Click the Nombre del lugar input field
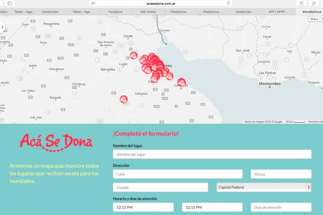 [x=212, y=154]
